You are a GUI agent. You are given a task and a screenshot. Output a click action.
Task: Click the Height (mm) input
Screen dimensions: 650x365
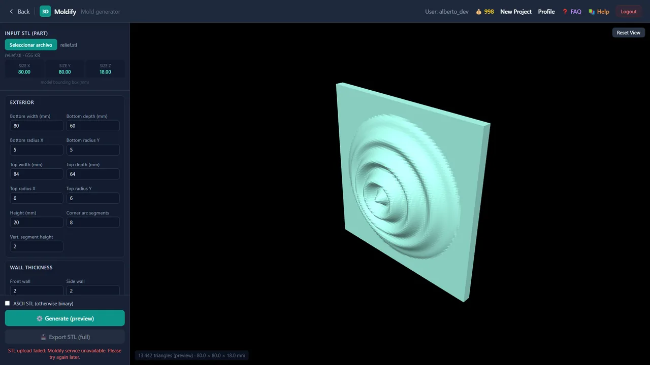[37, 222]
